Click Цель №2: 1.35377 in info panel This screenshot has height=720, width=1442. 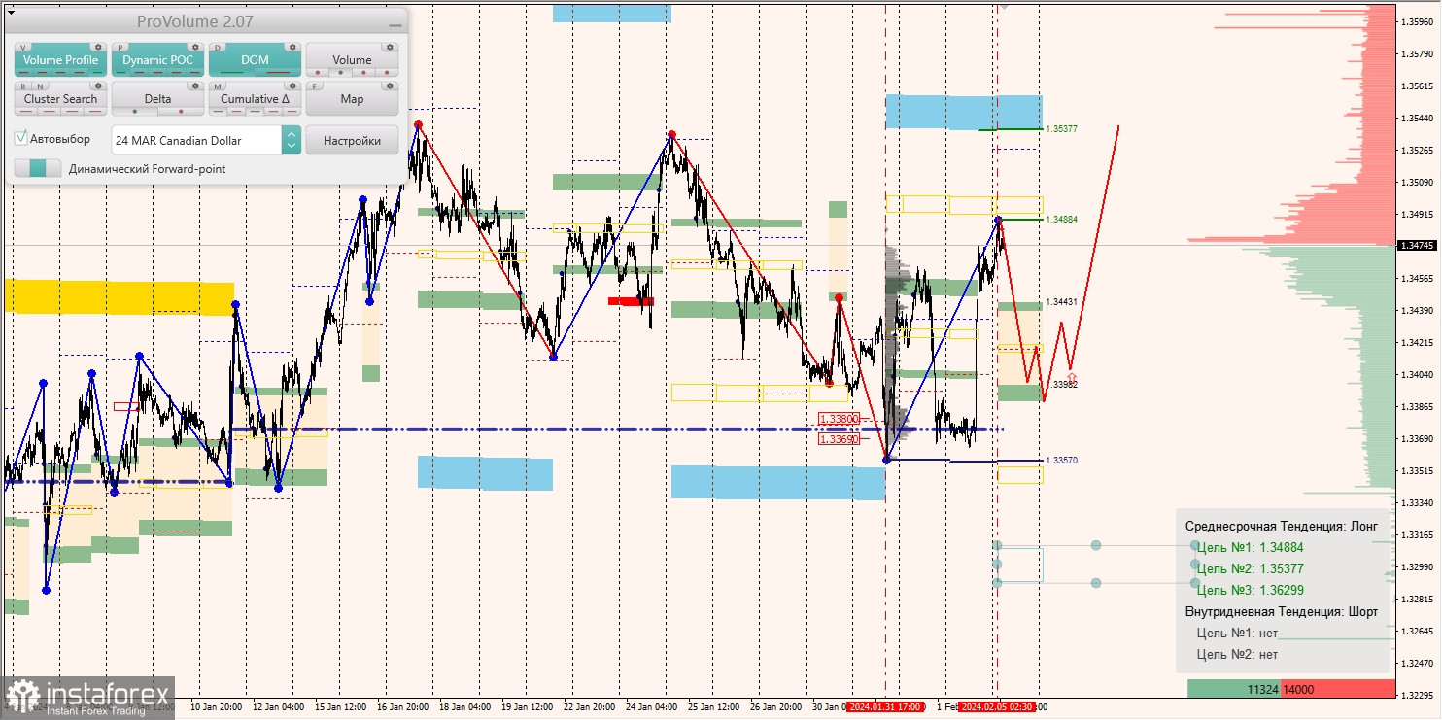(1251, 568)
